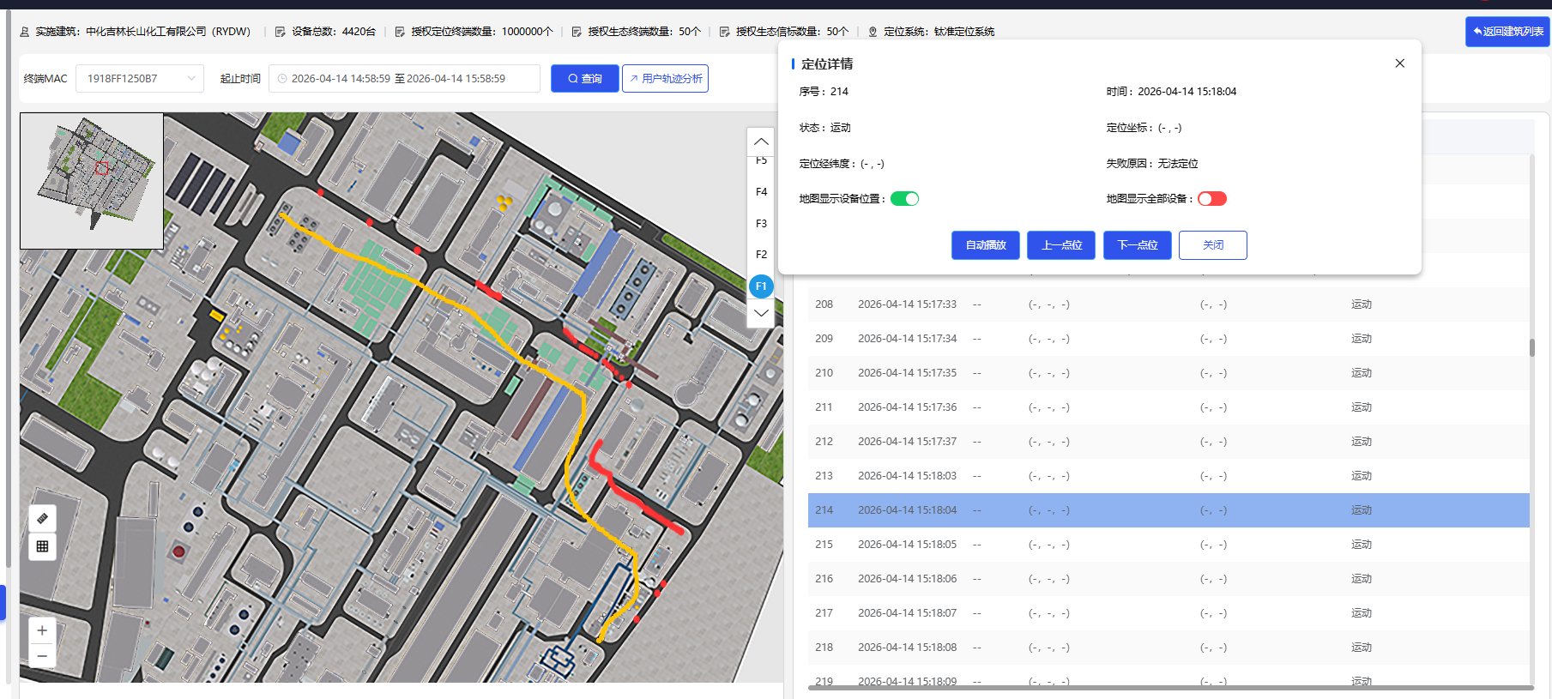Select table row with sequence 208
1552x699 pixels.
[1169, 304]
